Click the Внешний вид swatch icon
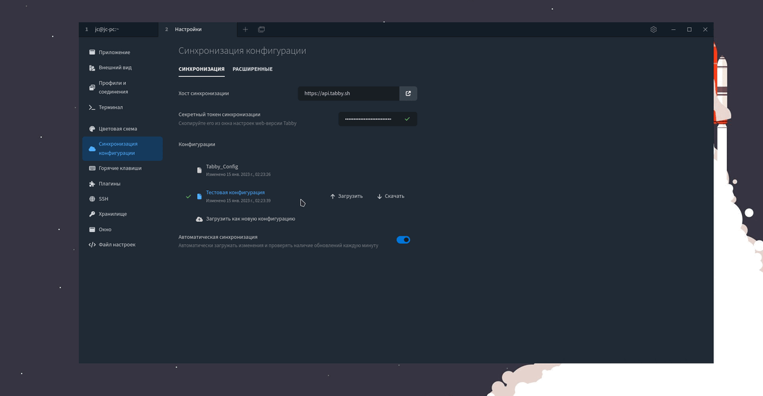 (x=92, y=67)
